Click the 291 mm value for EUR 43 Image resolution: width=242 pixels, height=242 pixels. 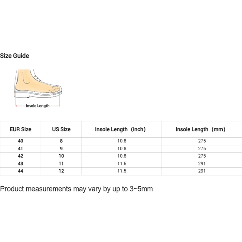point(202,164)
